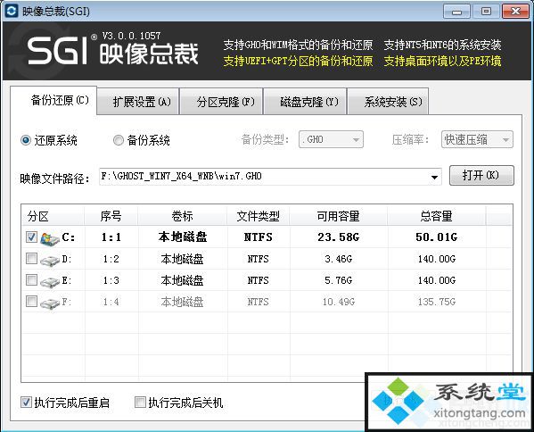
Task: Sort by the 分区 column header
Action: pyautogui.click(x=53, y=216)
